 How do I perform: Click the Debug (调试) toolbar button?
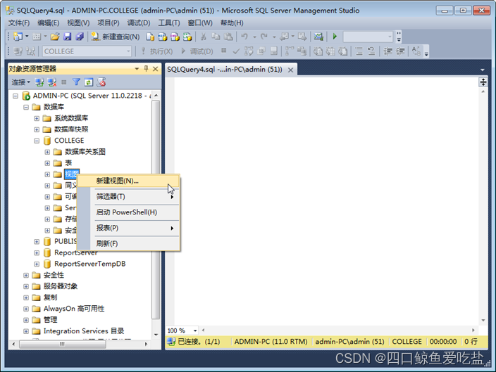pos(197,51)
